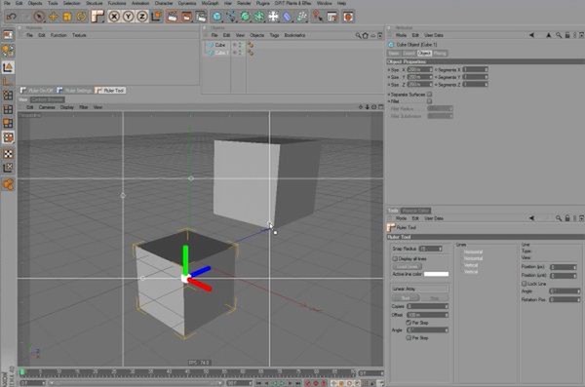
Task: Render the active view clapperboard icon
Action: pyautogui.click(x=172, y=17)
